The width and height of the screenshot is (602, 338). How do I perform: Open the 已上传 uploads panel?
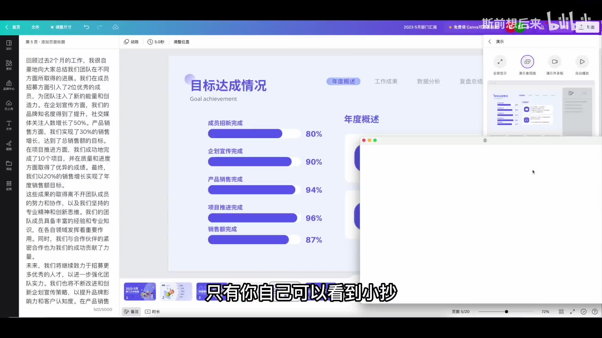(9, 105)
